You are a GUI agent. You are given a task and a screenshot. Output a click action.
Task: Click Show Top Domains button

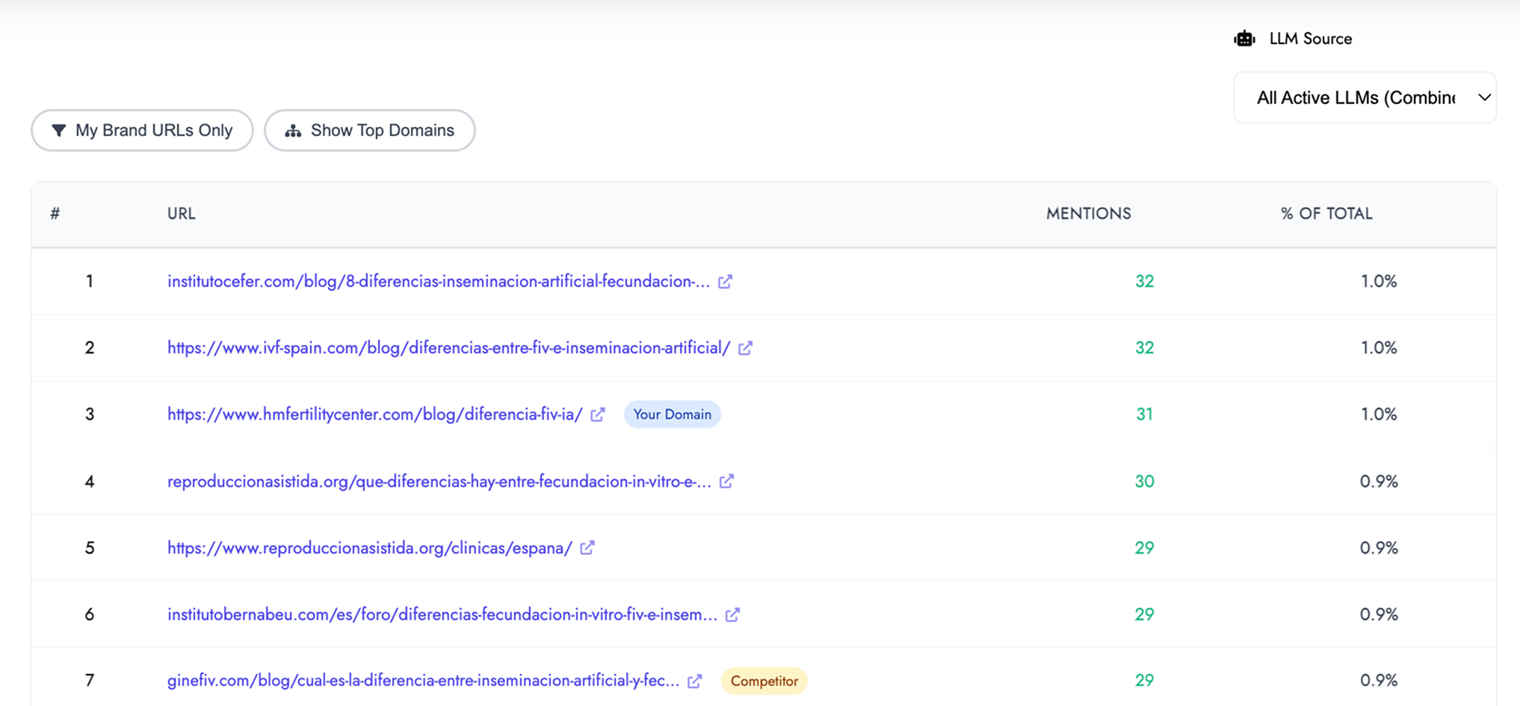[370, 131]
